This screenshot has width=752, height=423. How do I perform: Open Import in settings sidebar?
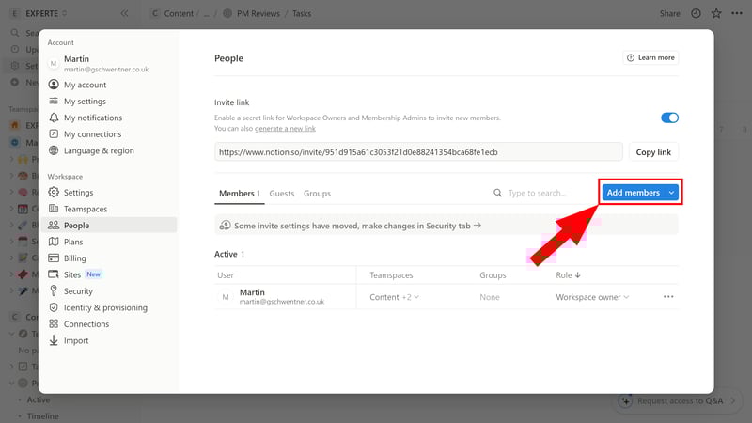click(76, 340)
